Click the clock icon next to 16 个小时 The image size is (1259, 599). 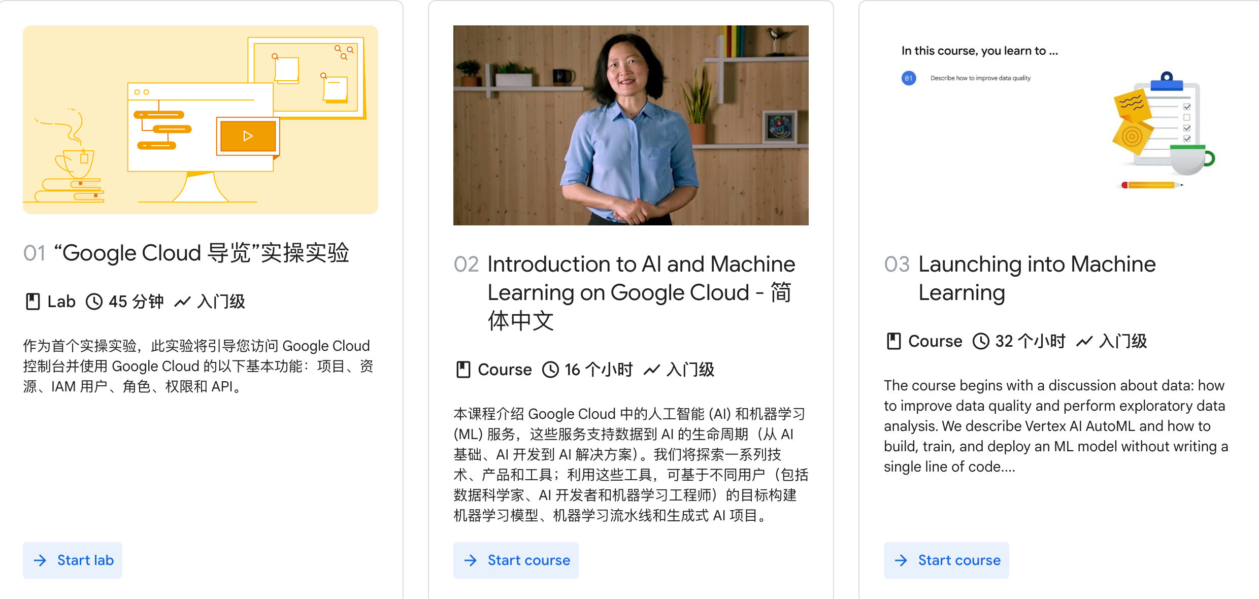point(550,370)
